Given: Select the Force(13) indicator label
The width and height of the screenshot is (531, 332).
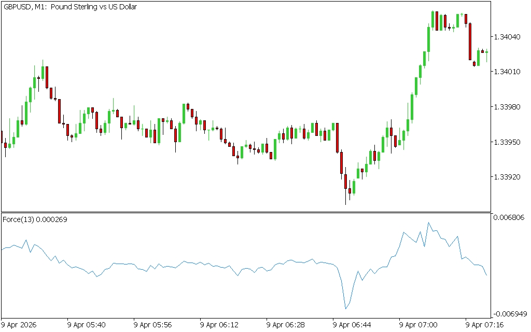Looking at the screenshot, I should pos(35,219).
